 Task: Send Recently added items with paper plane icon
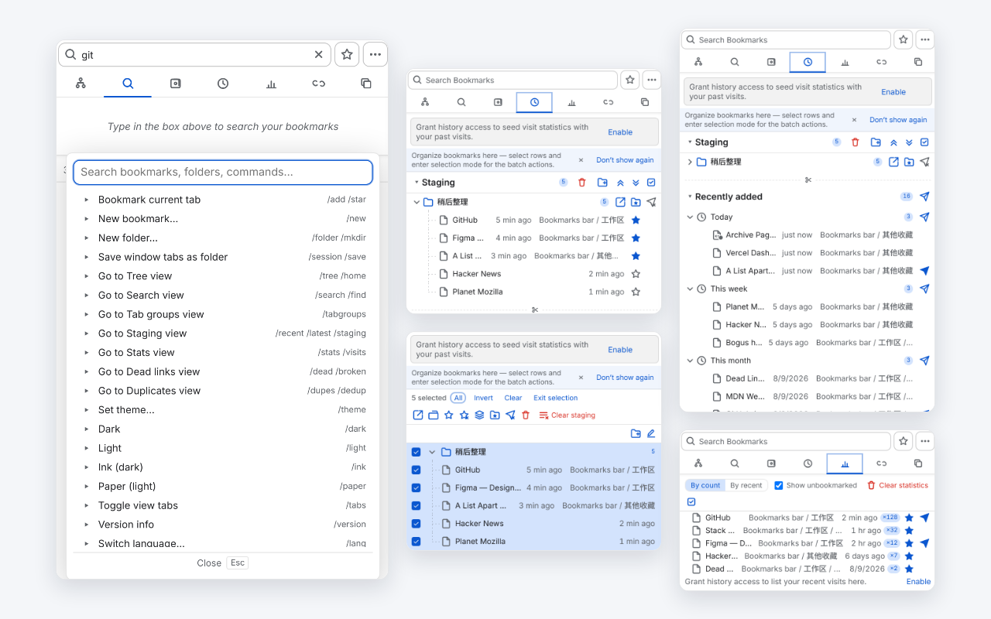pyautogui.click(x=924, y=197)
